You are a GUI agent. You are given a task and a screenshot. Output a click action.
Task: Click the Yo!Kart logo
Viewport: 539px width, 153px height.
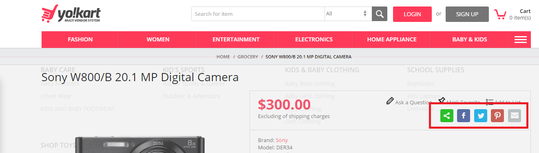tap(71, 14)
